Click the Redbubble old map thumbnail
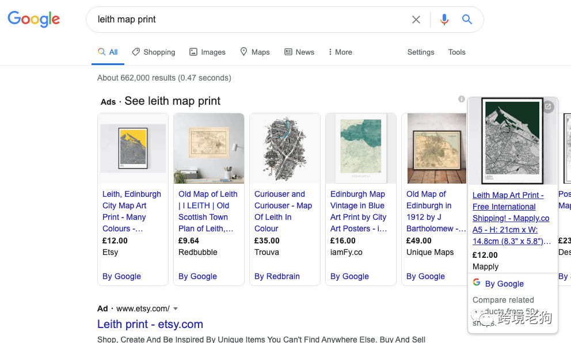 [209, 148]
